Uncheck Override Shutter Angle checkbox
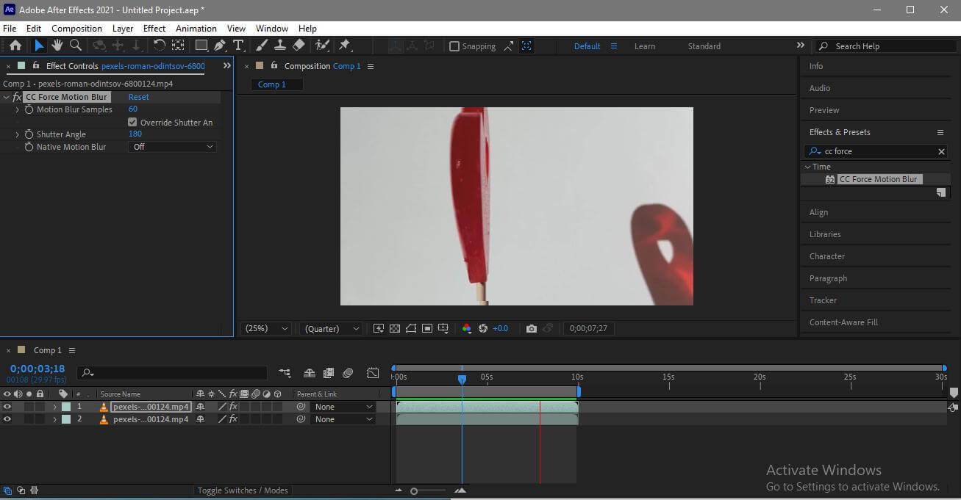 pyautogui.click(x=132, y=123)
